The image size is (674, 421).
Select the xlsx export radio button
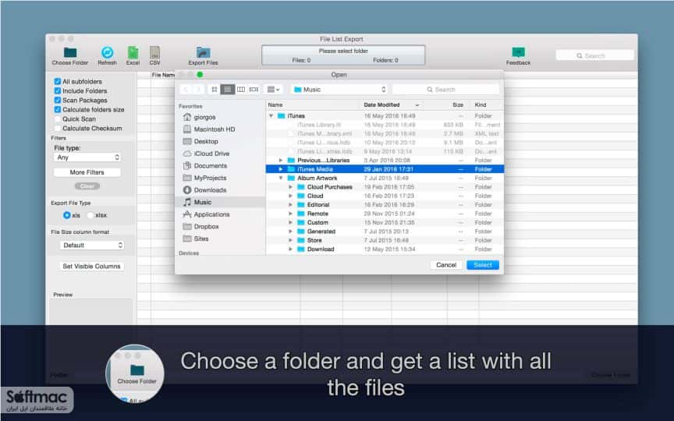coord(90,215)
